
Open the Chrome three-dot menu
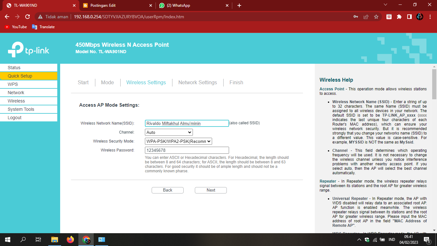430,17
